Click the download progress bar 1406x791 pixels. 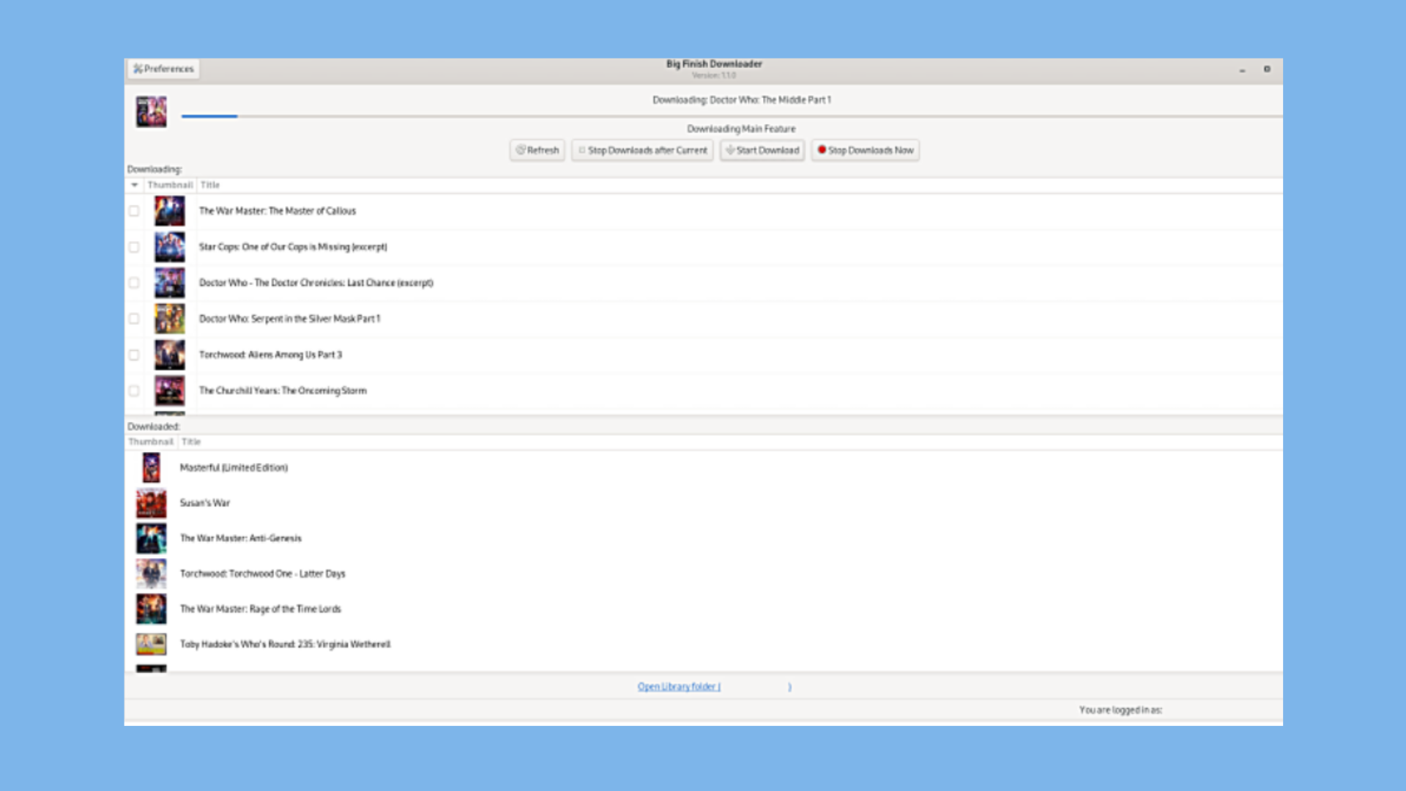pos(732,116)
